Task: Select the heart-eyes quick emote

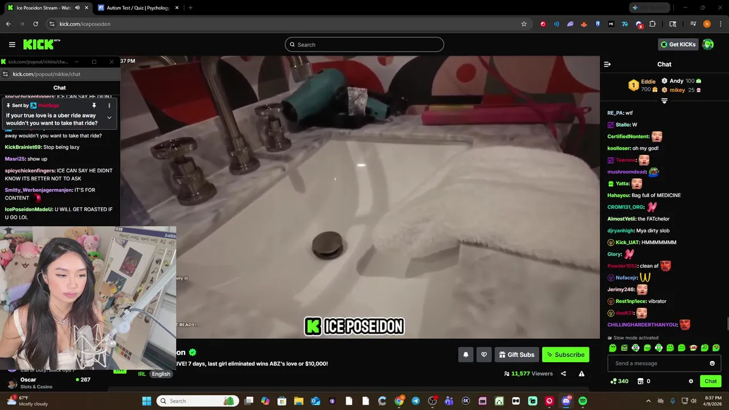Action: point(716,347)
